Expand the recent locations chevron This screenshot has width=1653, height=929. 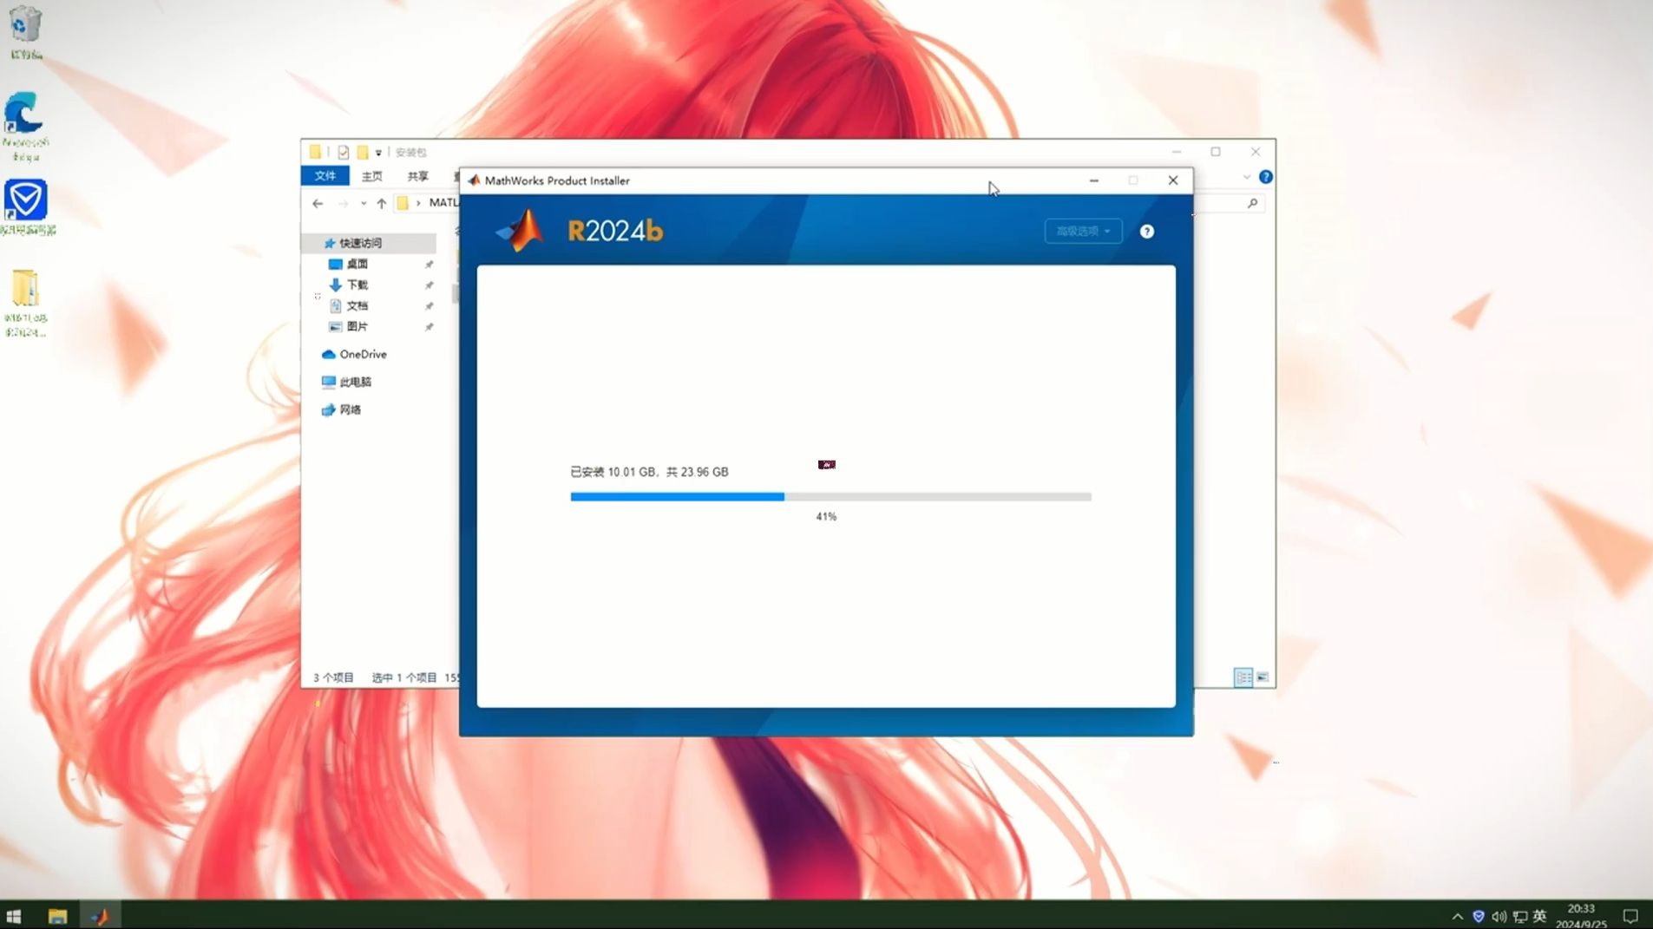[363, 203]
